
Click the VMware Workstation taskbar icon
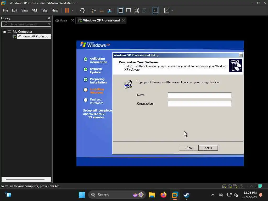(175, 195)
